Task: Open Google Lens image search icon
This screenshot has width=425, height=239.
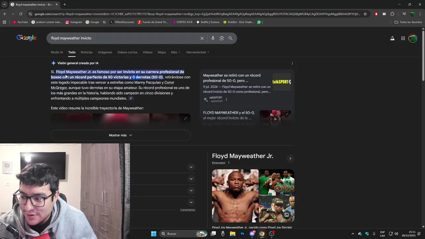Action: [222, 38]
